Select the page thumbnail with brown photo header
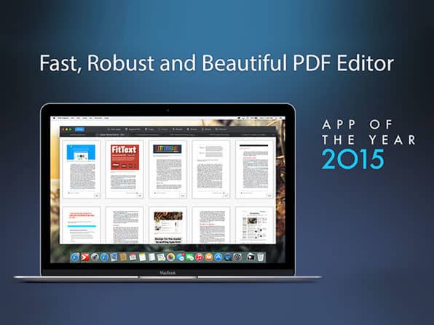 pyautogui.click(x=167, y=225)
